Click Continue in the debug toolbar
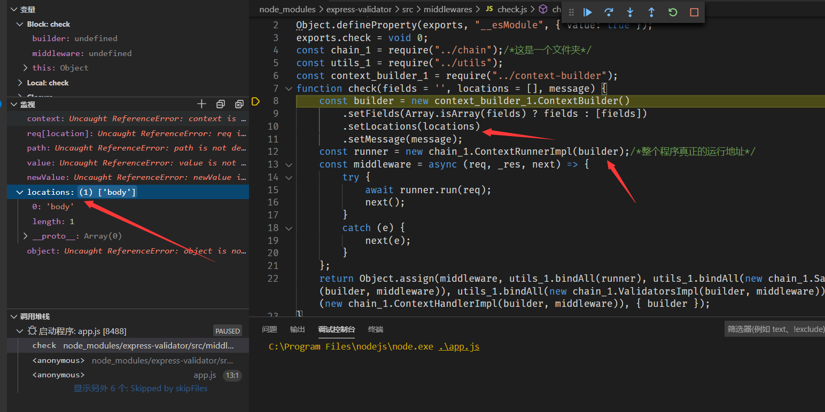 588,12
